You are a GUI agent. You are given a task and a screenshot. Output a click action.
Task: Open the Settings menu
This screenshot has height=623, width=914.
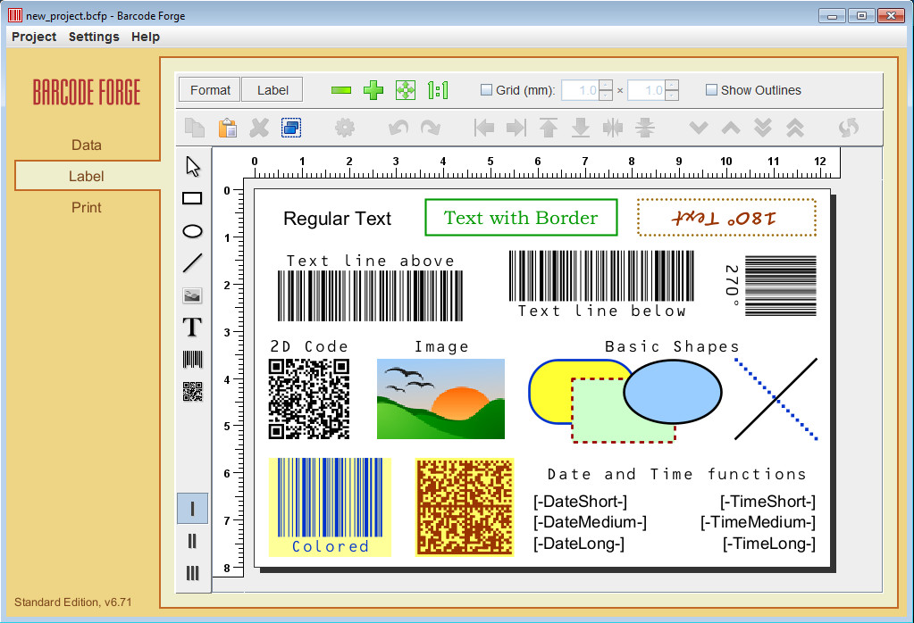94,37
